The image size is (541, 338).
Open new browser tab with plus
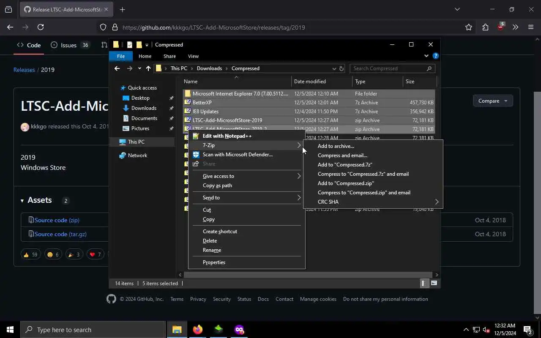coord(123,9)
